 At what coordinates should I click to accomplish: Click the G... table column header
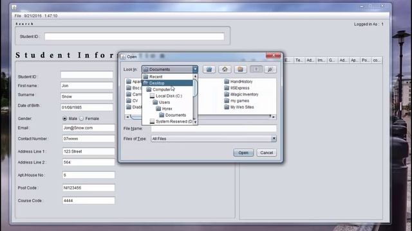(x=332, y=60)
